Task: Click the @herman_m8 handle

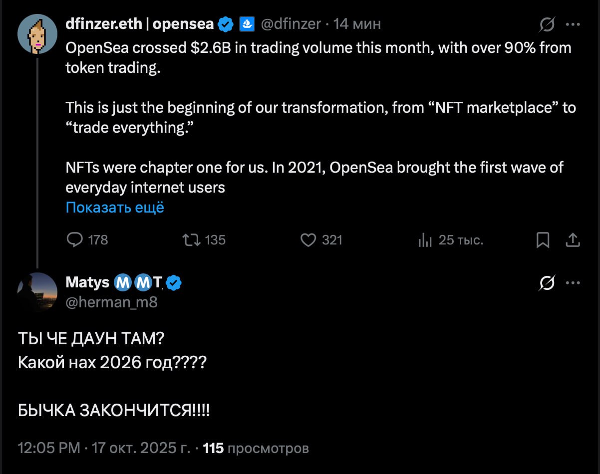Action: coord(112,302)
